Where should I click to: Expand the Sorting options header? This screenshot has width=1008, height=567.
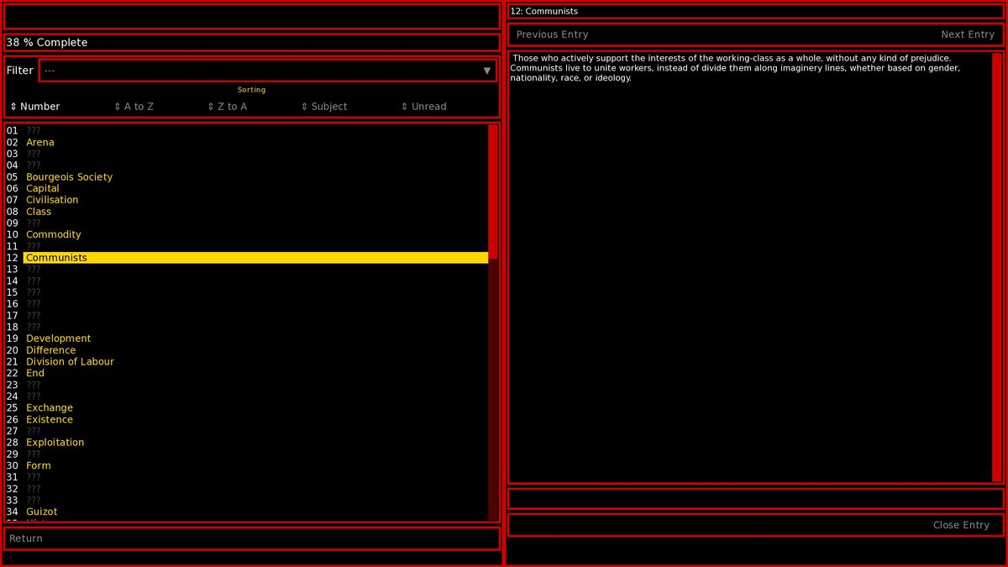[251, 89]
